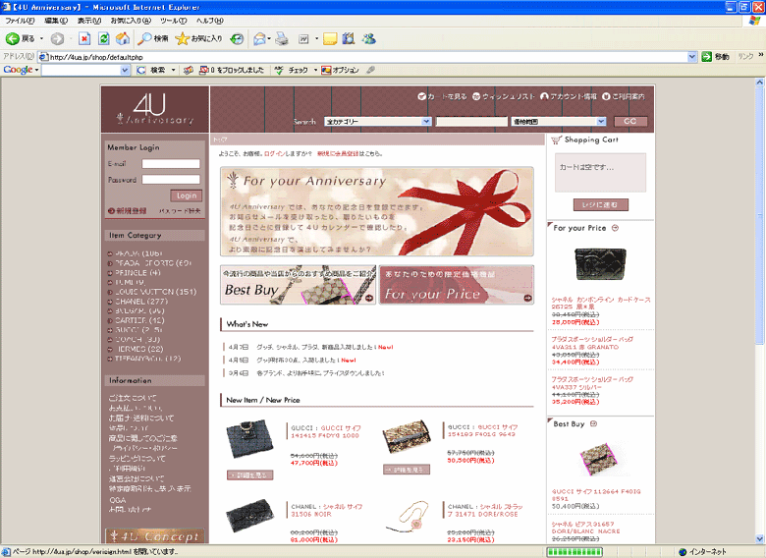Open the View menu
The image size is (766, 558).
point(89,21)
